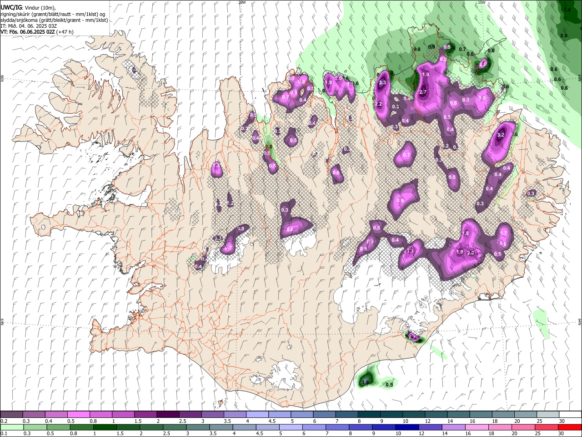Pick the top-row legend swatch starting at 12

tap(436, 415)
